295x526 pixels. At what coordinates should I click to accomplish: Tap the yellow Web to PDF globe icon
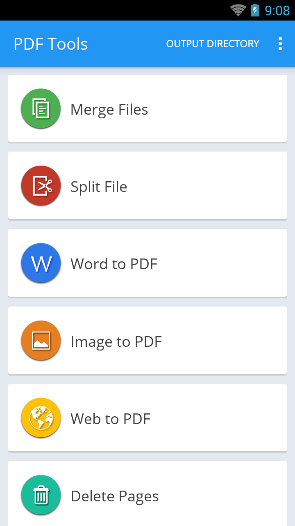click(41, 418)
